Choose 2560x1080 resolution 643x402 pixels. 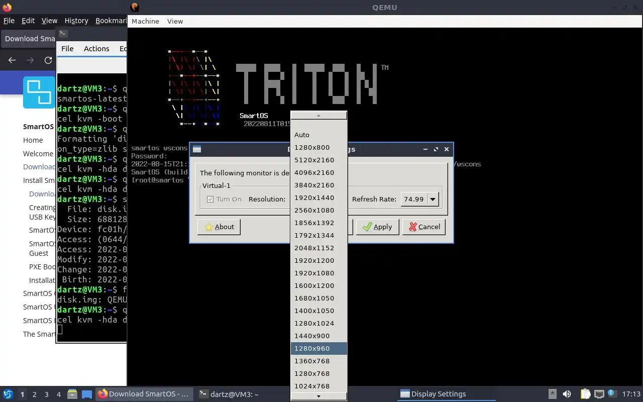318,210
